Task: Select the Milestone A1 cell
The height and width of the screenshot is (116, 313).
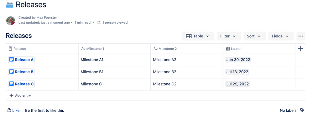Action: click(x=114, y=60)
